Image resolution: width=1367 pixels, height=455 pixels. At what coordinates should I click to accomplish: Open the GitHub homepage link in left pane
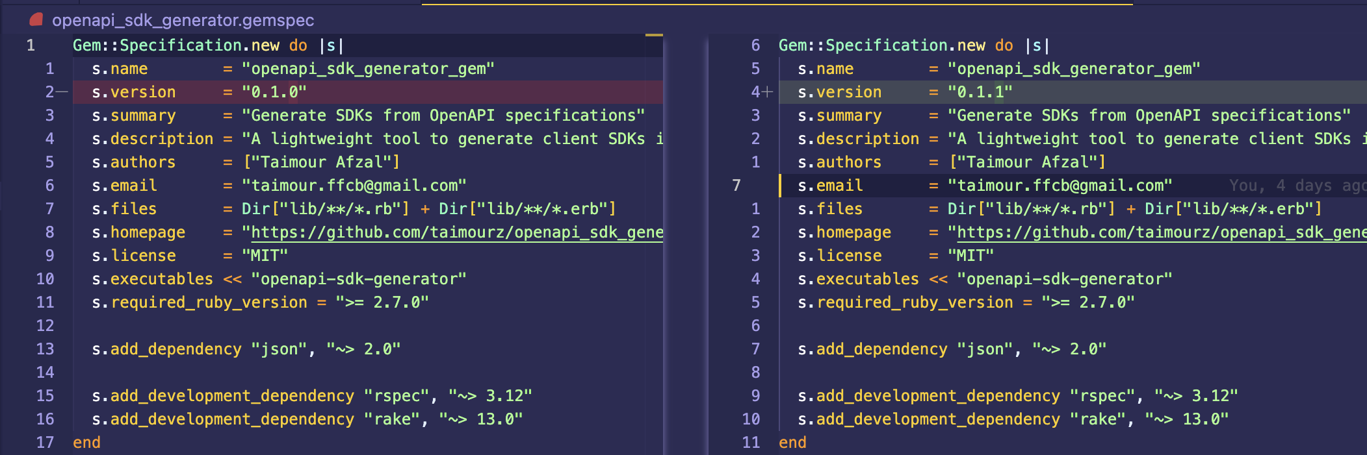456,232
